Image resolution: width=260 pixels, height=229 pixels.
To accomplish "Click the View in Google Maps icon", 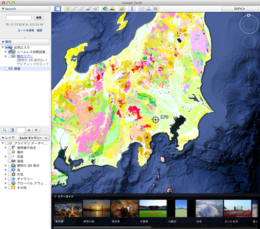I will [x=156, y=9].
